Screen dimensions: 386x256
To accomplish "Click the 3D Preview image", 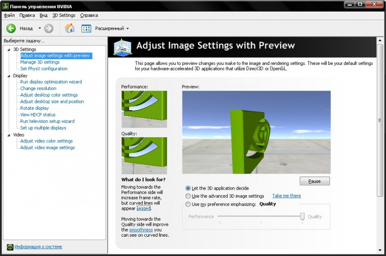I will (257, 132).
